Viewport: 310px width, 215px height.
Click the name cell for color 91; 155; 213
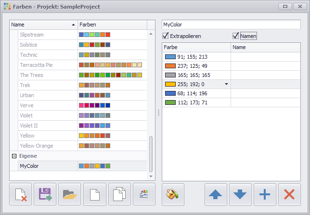pyautogui.click(x=266, y=57)
